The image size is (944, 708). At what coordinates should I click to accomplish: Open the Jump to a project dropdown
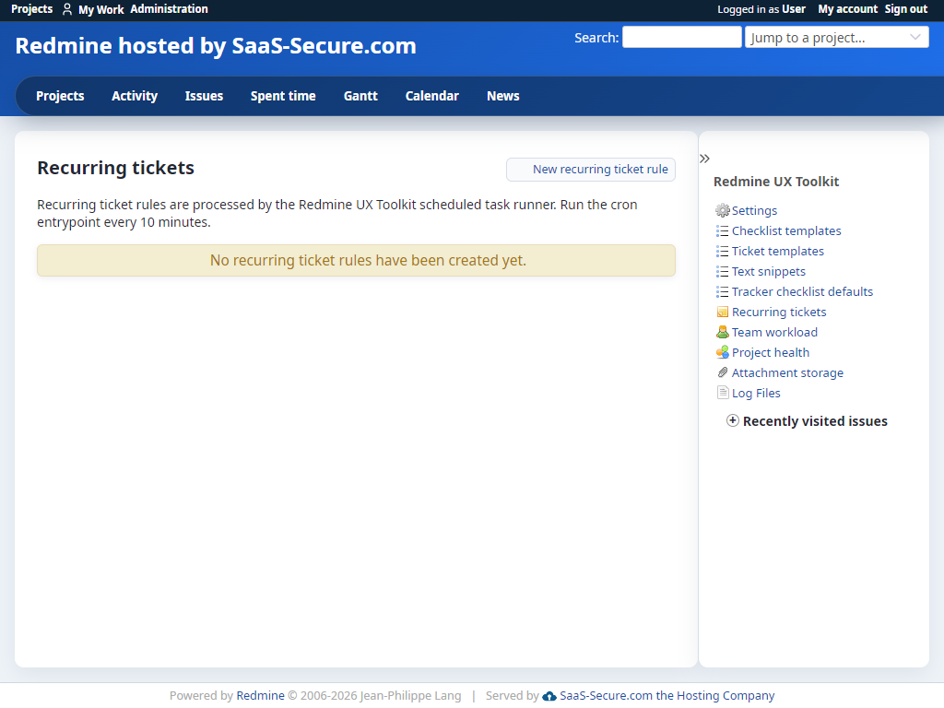[x=837, y=37]
